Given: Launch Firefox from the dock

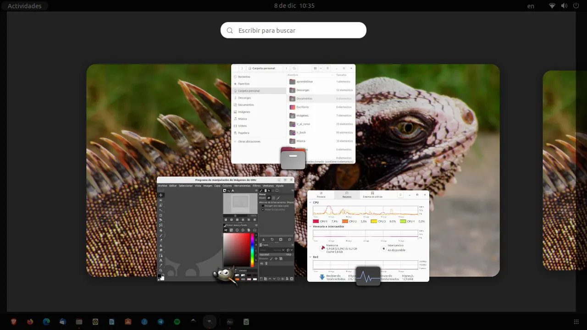Looking at the screenshot, I should coord(30,322).
